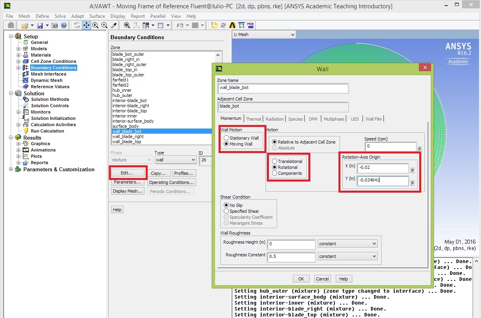This screenshot has height=318, width=481.
Task: Click the Speed (rpm) input field
Action: point(390,146)
